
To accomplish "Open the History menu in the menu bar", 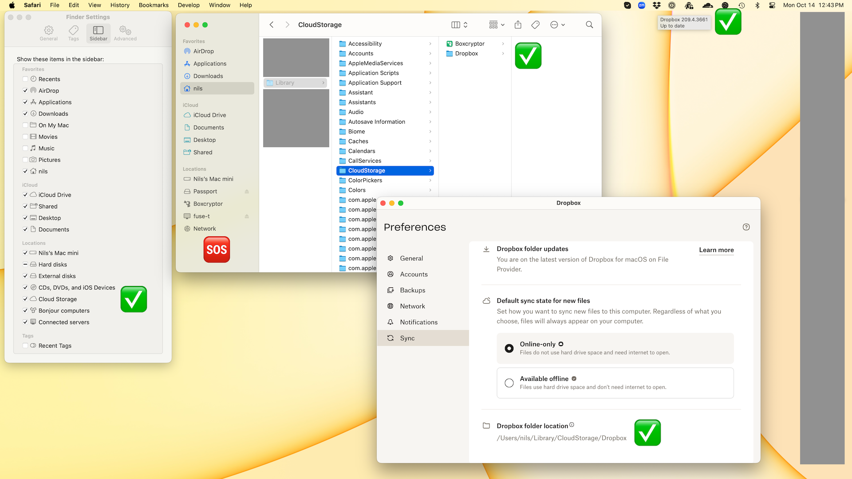I will (119, 5).
